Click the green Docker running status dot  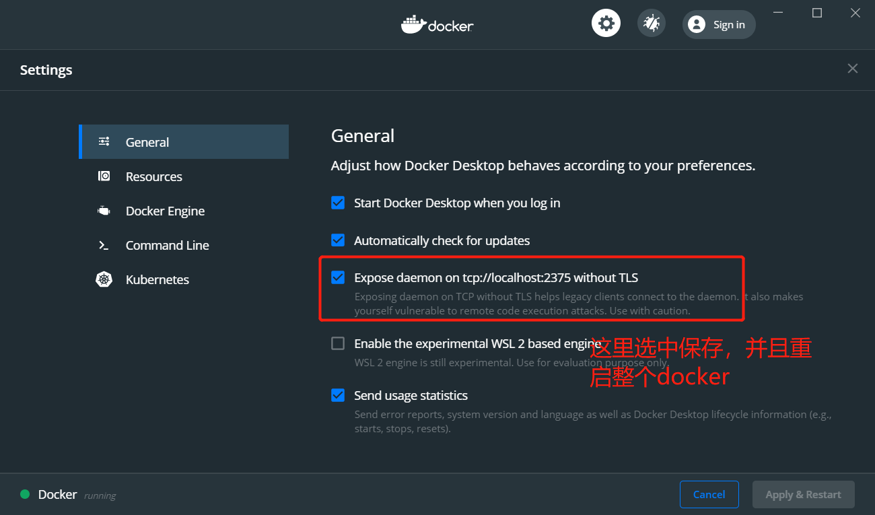[x=24, y=494]
